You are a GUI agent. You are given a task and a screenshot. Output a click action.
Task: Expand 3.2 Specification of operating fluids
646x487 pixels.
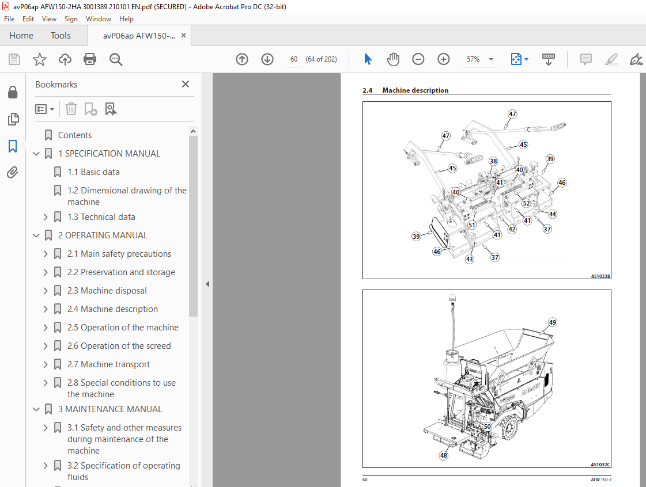click(46, 466)
